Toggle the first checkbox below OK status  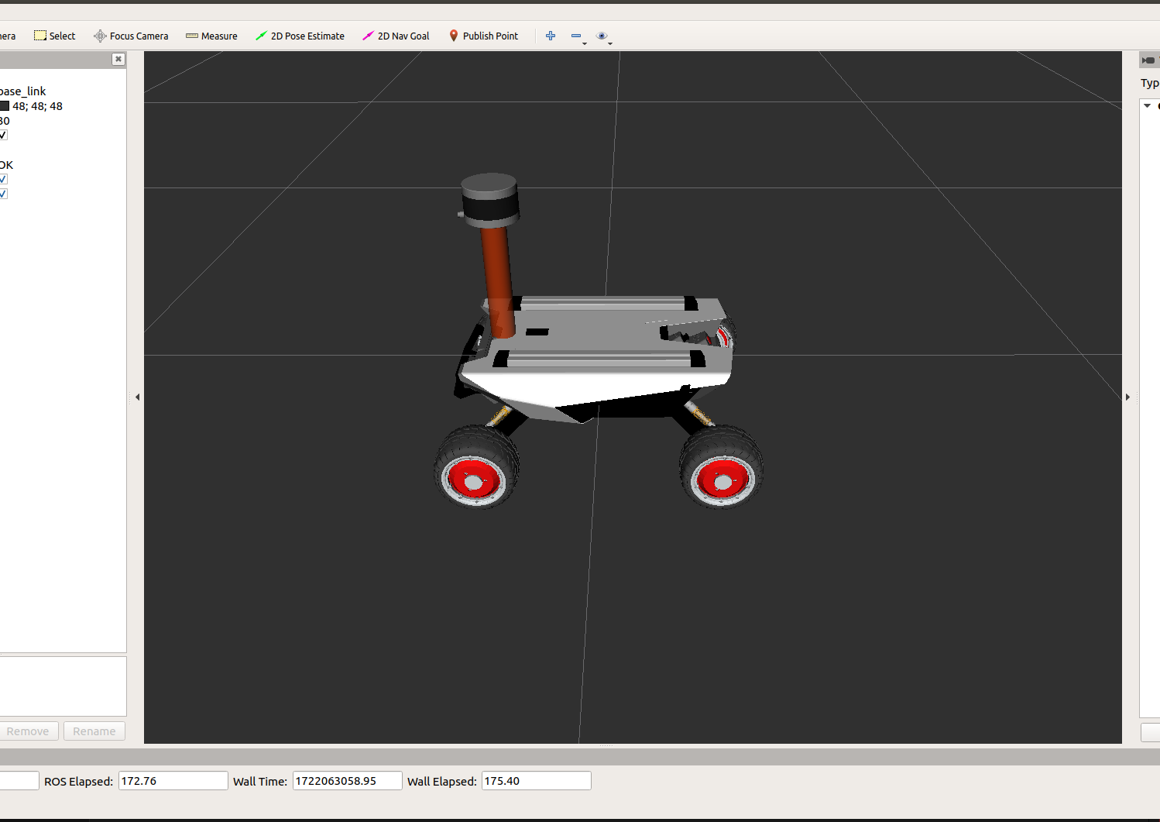[3, 179]
